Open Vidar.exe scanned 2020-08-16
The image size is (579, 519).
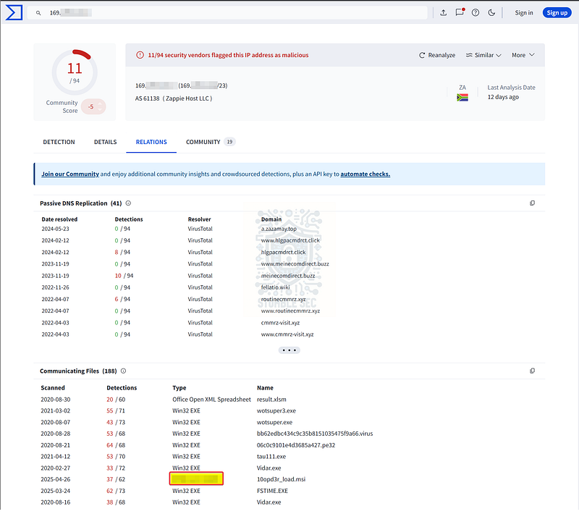pyautogui.click(x=269, y=502)
